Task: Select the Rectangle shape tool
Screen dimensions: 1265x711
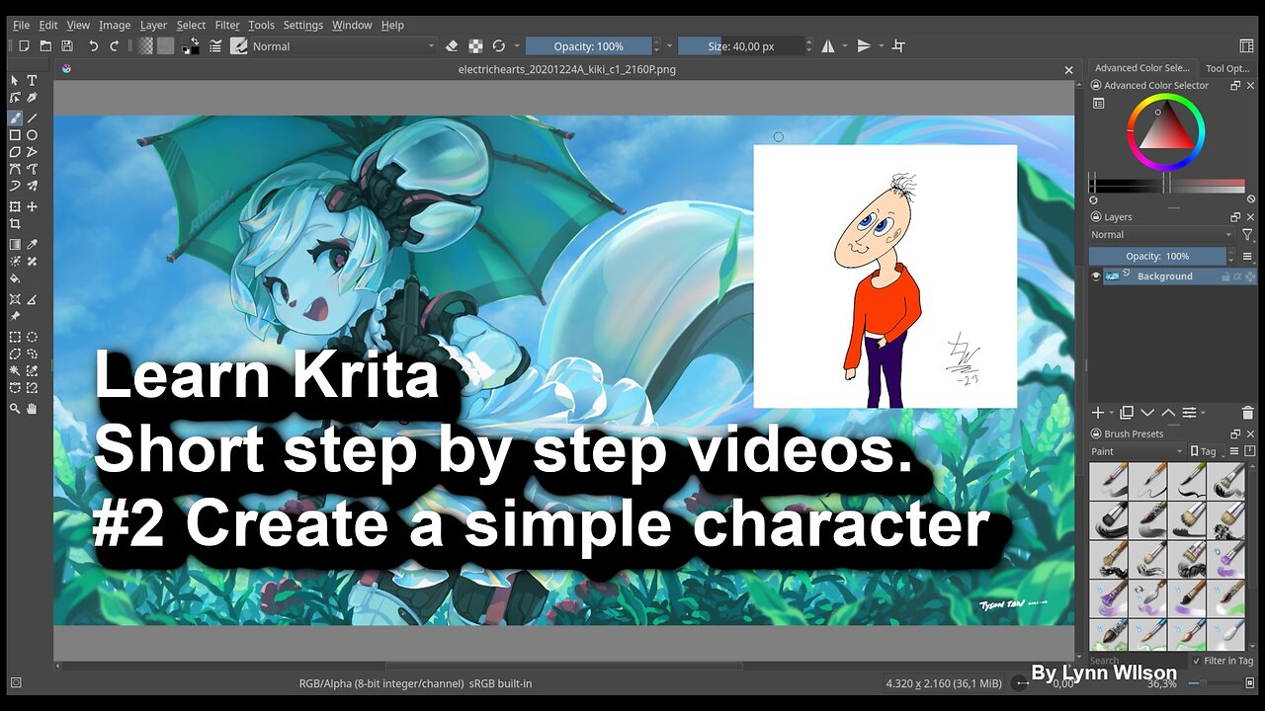Action: 15,134
